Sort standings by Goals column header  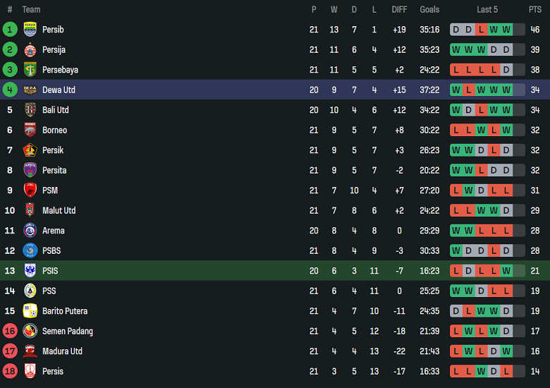(429, 10)
